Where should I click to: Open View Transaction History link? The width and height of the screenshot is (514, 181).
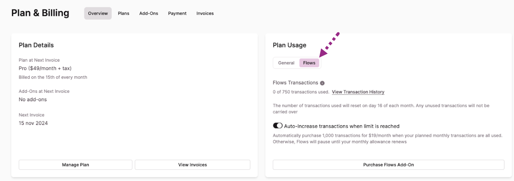pos(358,92)
